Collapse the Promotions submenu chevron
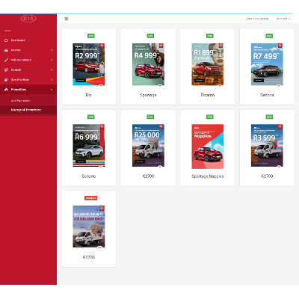This screenshot has width=299, height=299. pyautogui.click(x=52, y=90)
